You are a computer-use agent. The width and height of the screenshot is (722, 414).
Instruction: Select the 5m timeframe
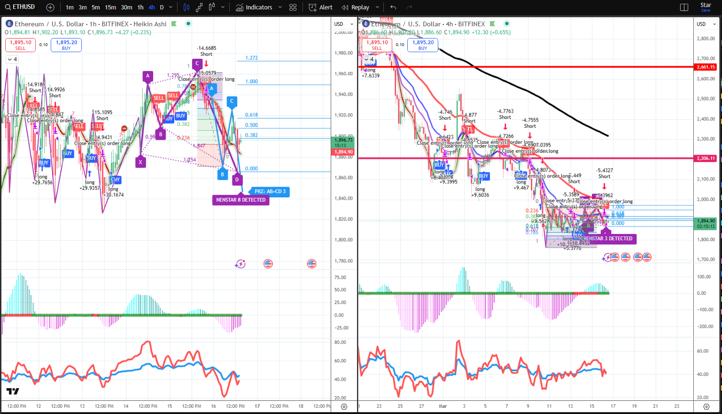tap(96, 8)
